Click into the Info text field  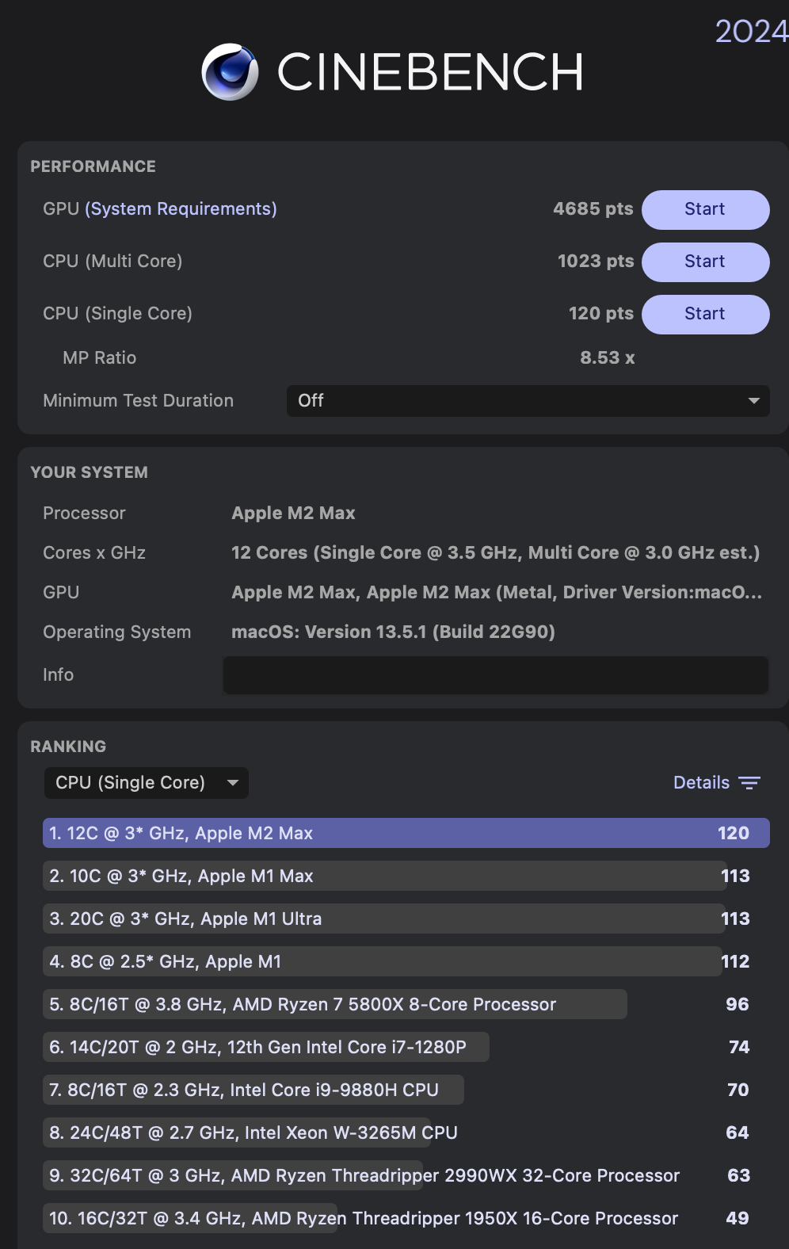(x=496, y=675)
